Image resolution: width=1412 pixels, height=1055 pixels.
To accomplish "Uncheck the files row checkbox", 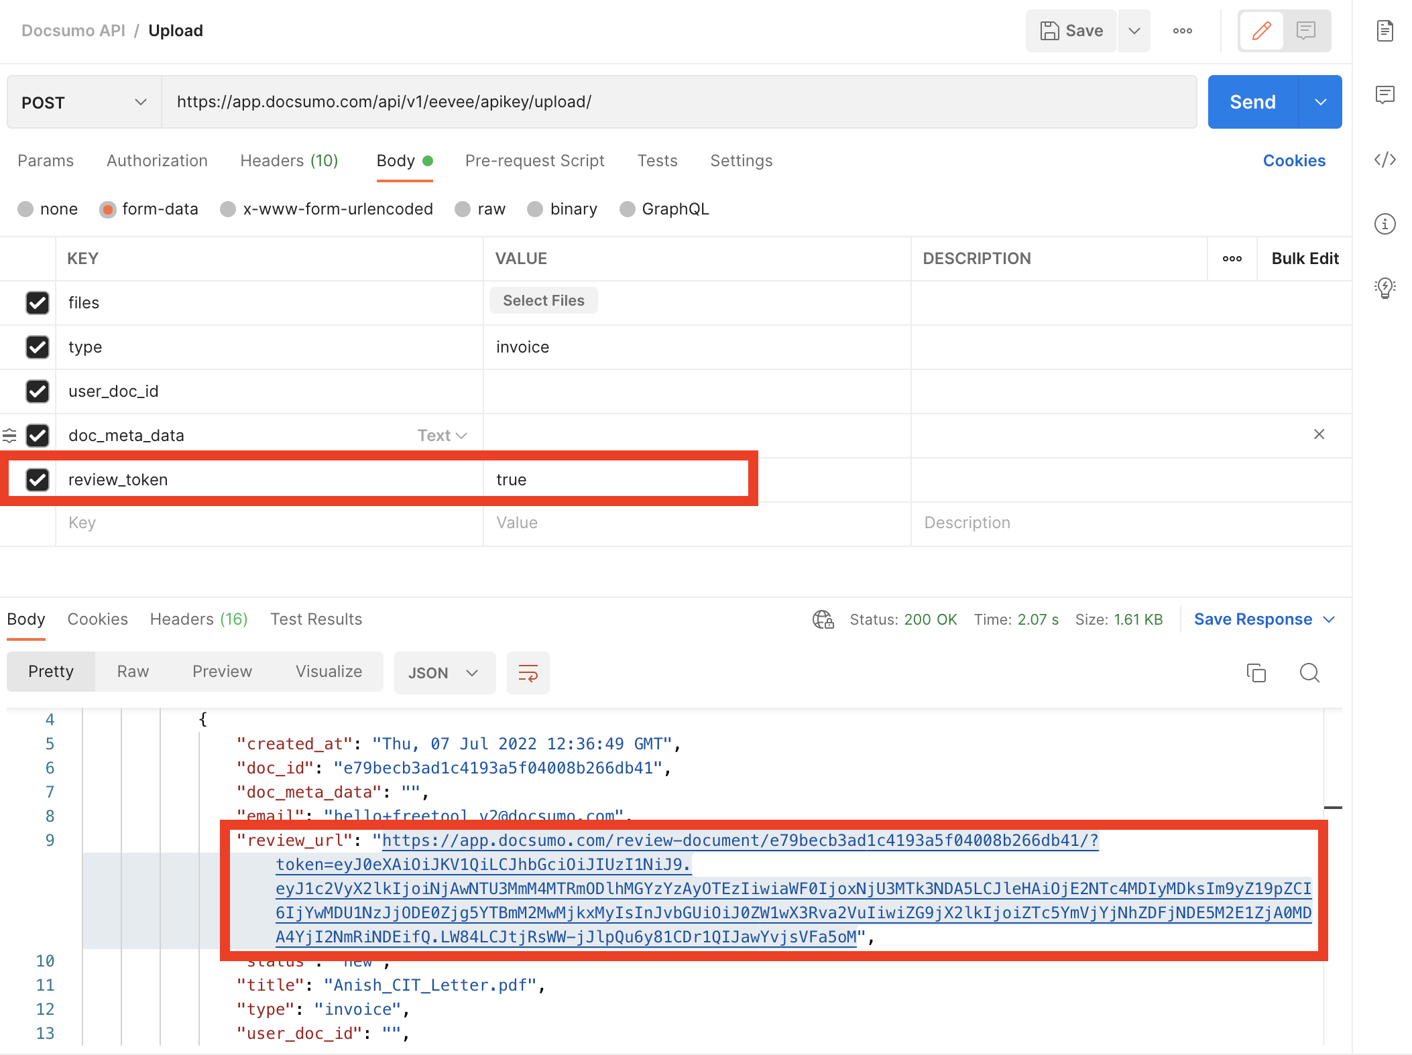I will [x=38, y=302].
